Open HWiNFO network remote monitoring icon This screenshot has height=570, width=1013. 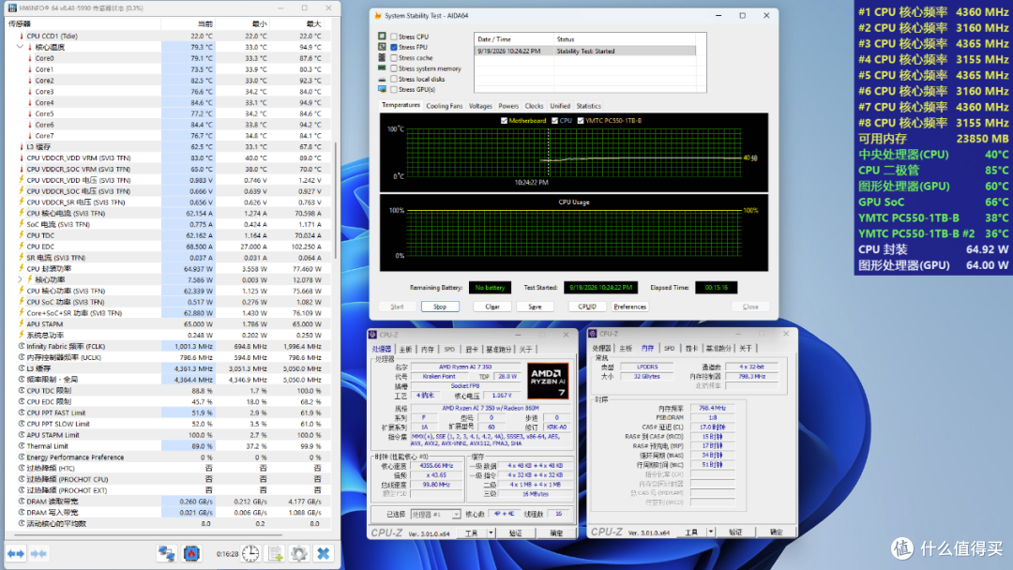167,553
